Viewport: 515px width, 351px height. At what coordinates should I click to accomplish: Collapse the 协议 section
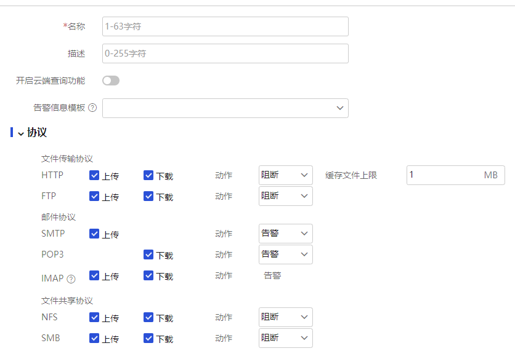coord(21,133)
